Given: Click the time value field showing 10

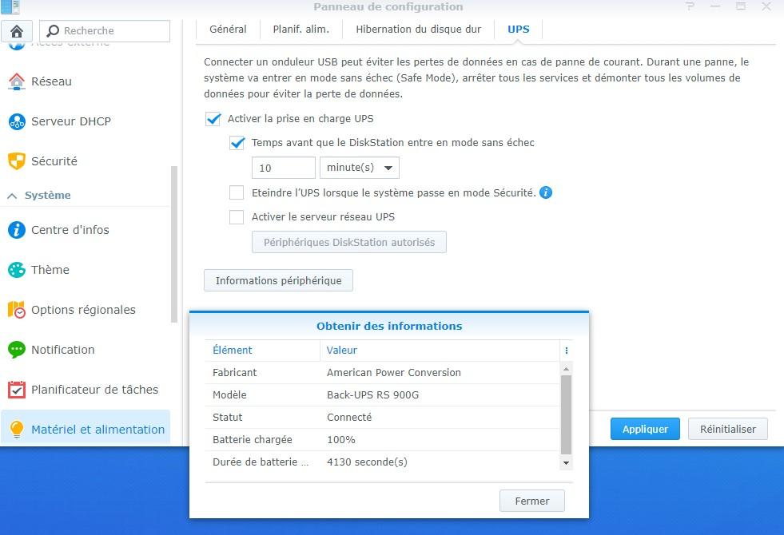Looking at the screenshot, I should (284, 168).
